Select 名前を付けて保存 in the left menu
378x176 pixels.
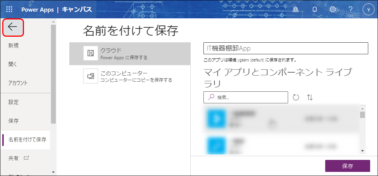(25, 140)
